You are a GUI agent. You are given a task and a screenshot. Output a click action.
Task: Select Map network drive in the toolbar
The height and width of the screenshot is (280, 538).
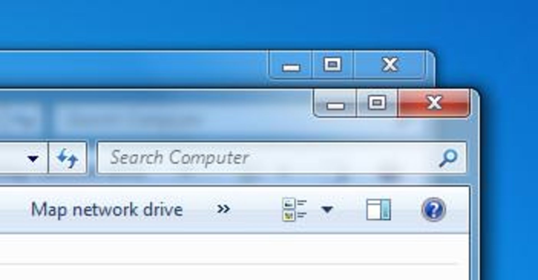click(x=107, y=210)
